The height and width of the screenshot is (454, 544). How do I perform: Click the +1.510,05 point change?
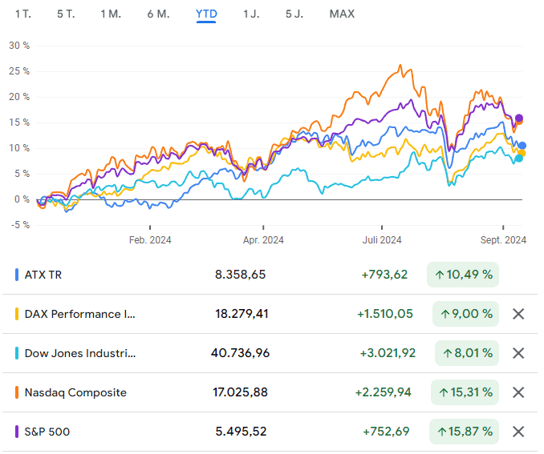[385, 314]
